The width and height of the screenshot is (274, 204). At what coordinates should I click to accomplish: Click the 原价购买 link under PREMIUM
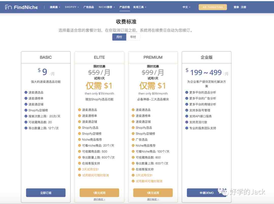(153, 199)
